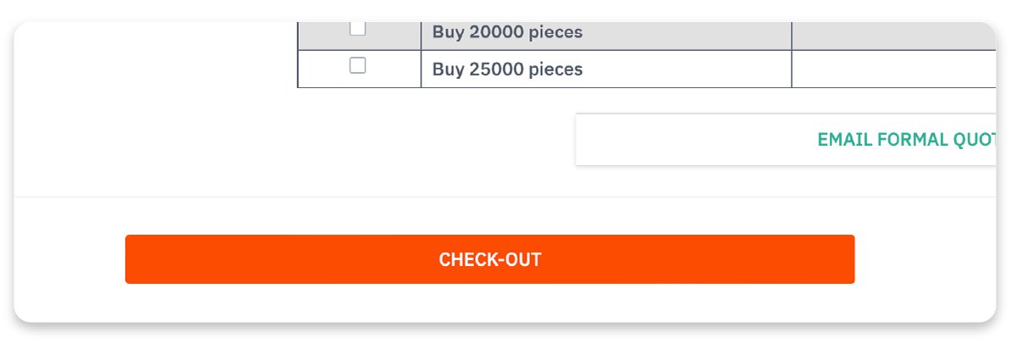This screenshot has height=344, width=1011.
Task: Tick the Buy 25000 pieces checkbox
Action: [358, 66]
